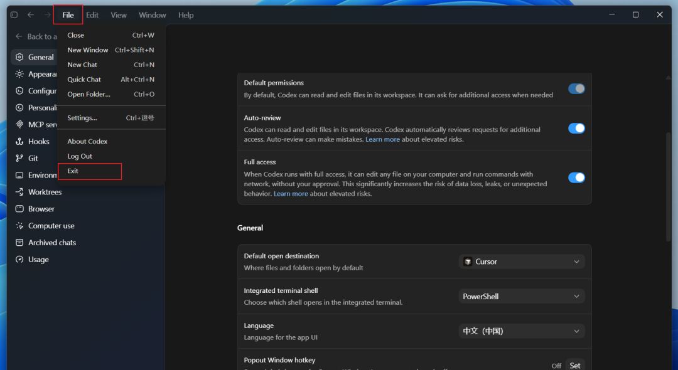The height and width of the screenshot is (370, 678).
Task: Open the View menu
Action: [x=119, y=14]
